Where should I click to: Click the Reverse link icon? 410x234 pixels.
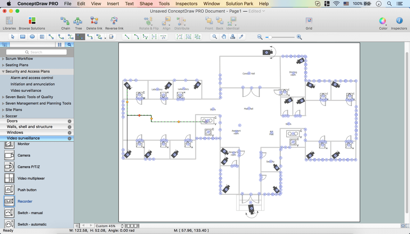click(x=114, y=22)
